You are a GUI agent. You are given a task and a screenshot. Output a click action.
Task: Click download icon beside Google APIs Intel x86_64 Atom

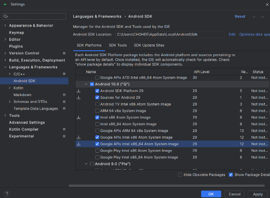point(78,144)
